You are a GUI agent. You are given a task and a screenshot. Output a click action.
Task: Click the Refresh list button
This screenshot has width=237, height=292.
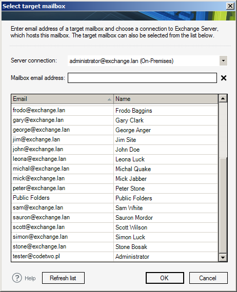coord(63,278)
